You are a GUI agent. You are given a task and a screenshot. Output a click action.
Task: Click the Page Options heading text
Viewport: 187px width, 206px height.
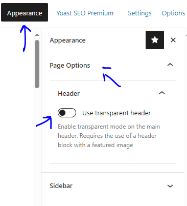70,66
